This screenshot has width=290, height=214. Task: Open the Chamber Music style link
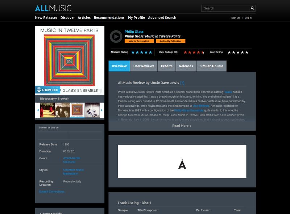pos(73,170)
